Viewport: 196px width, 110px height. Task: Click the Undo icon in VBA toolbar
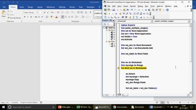132,10
